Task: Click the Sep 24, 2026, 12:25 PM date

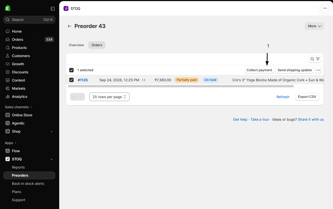Action: [119, 80]
